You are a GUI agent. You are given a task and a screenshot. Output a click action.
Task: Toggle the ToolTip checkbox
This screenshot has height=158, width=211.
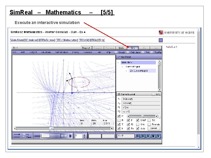[152, 52]
